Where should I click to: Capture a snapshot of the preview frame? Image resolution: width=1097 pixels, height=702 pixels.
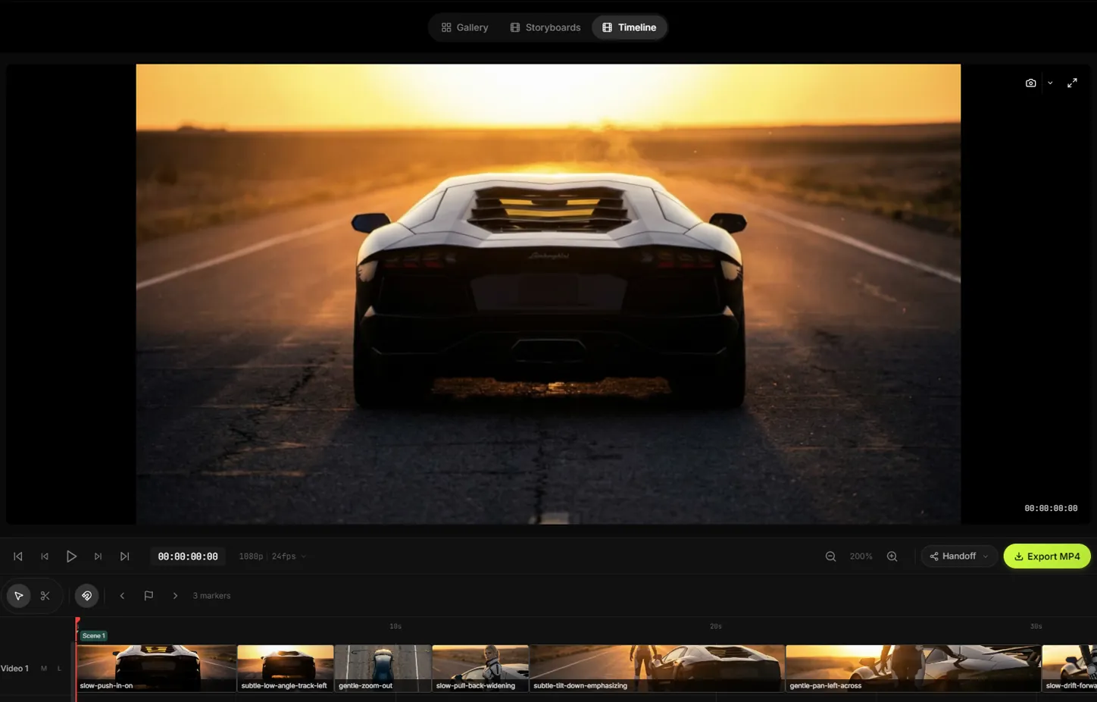(x=1030, y=83)
